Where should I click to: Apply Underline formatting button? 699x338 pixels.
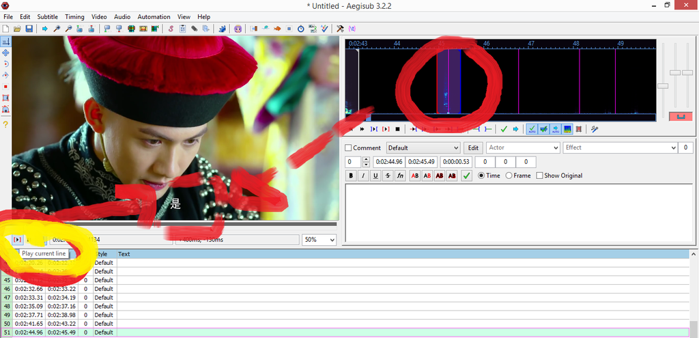pyautogui.click(x=376, y=175)
